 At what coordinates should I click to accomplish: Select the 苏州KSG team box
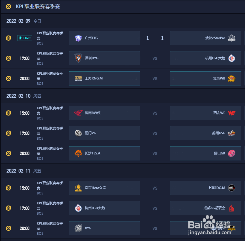(205, 133)
